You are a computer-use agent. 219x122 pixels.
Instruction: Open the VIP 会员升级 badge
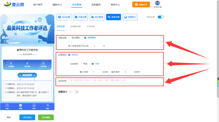click(x=157, y=4)
